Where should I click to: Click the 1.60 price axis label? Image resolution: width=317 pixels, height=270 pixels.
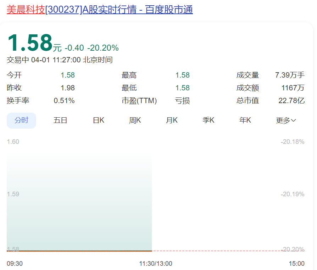click(13, 141)
